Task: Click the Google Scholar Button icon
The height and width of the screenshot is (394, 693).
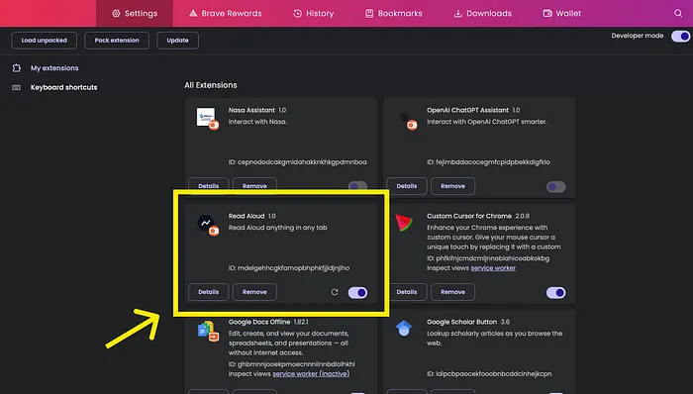Action: [404, 329]
